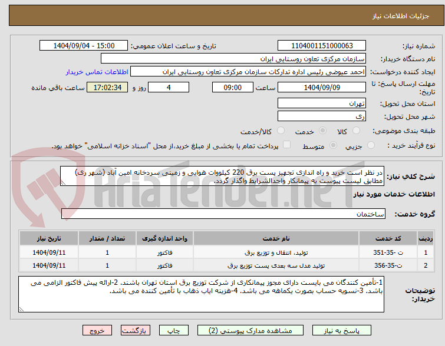Click the واحد اندازه گیری column header

[164, 238]
